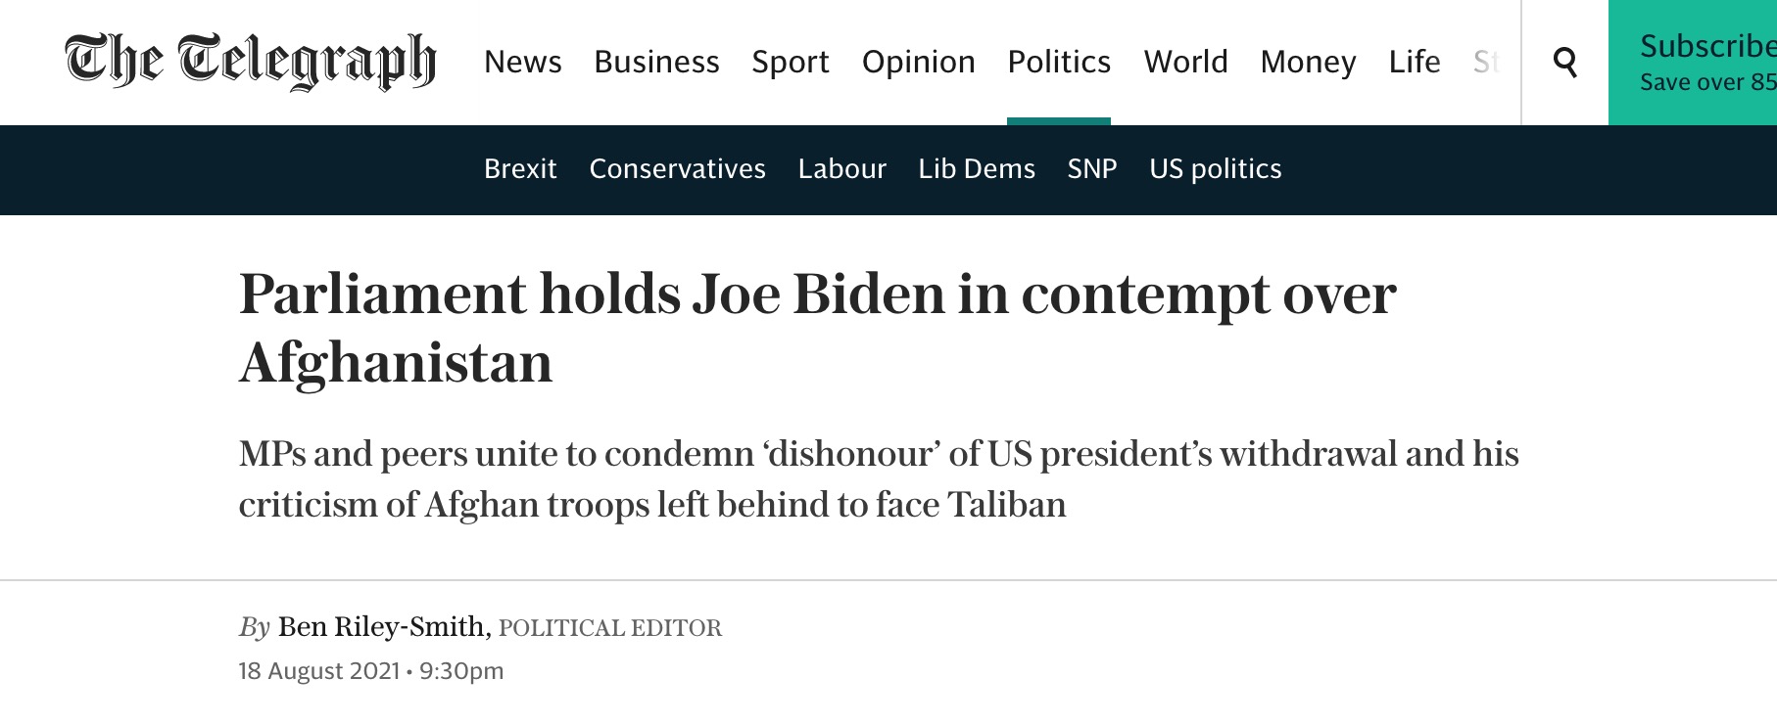
Task: Open the News section
Action: coord(523,62)
